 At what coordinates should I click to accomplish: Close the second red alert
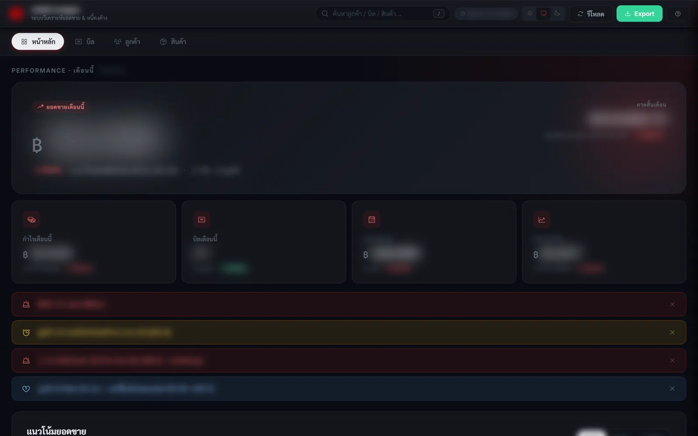(x=672, y=361)
